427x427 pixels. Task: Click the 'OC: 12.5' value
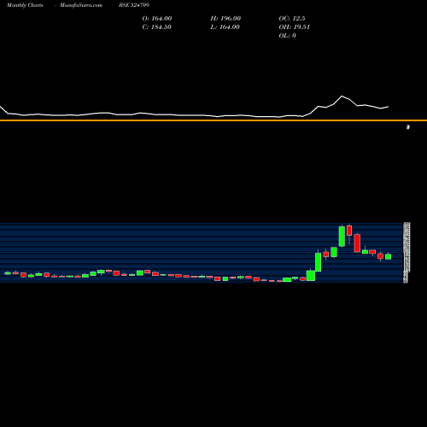click(292, 18)
